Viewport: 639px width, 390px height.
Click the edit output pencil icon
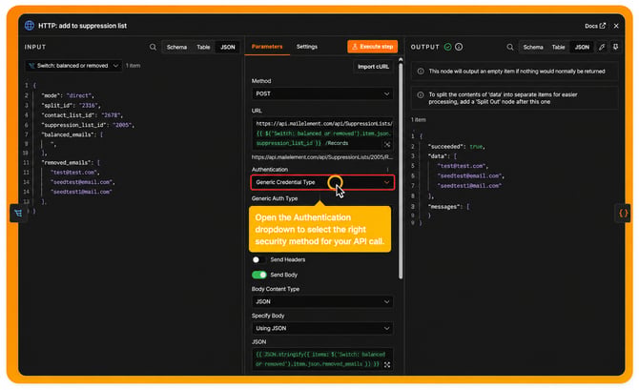(x=602, y=47)
